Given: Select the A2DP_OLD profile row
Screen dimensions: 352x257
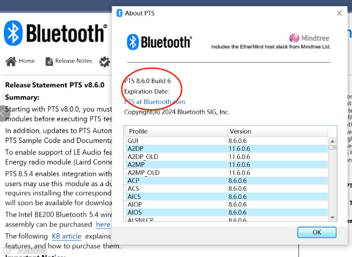Looking at the screenshot, I should (227, 157).
